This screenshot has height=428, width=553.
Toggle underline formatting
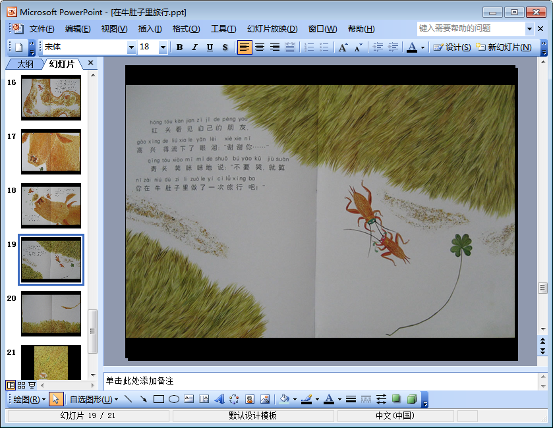coord(210,47)
